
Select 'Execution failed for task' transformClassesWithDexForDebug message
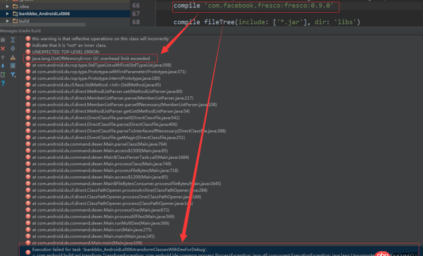coord(120,250)
